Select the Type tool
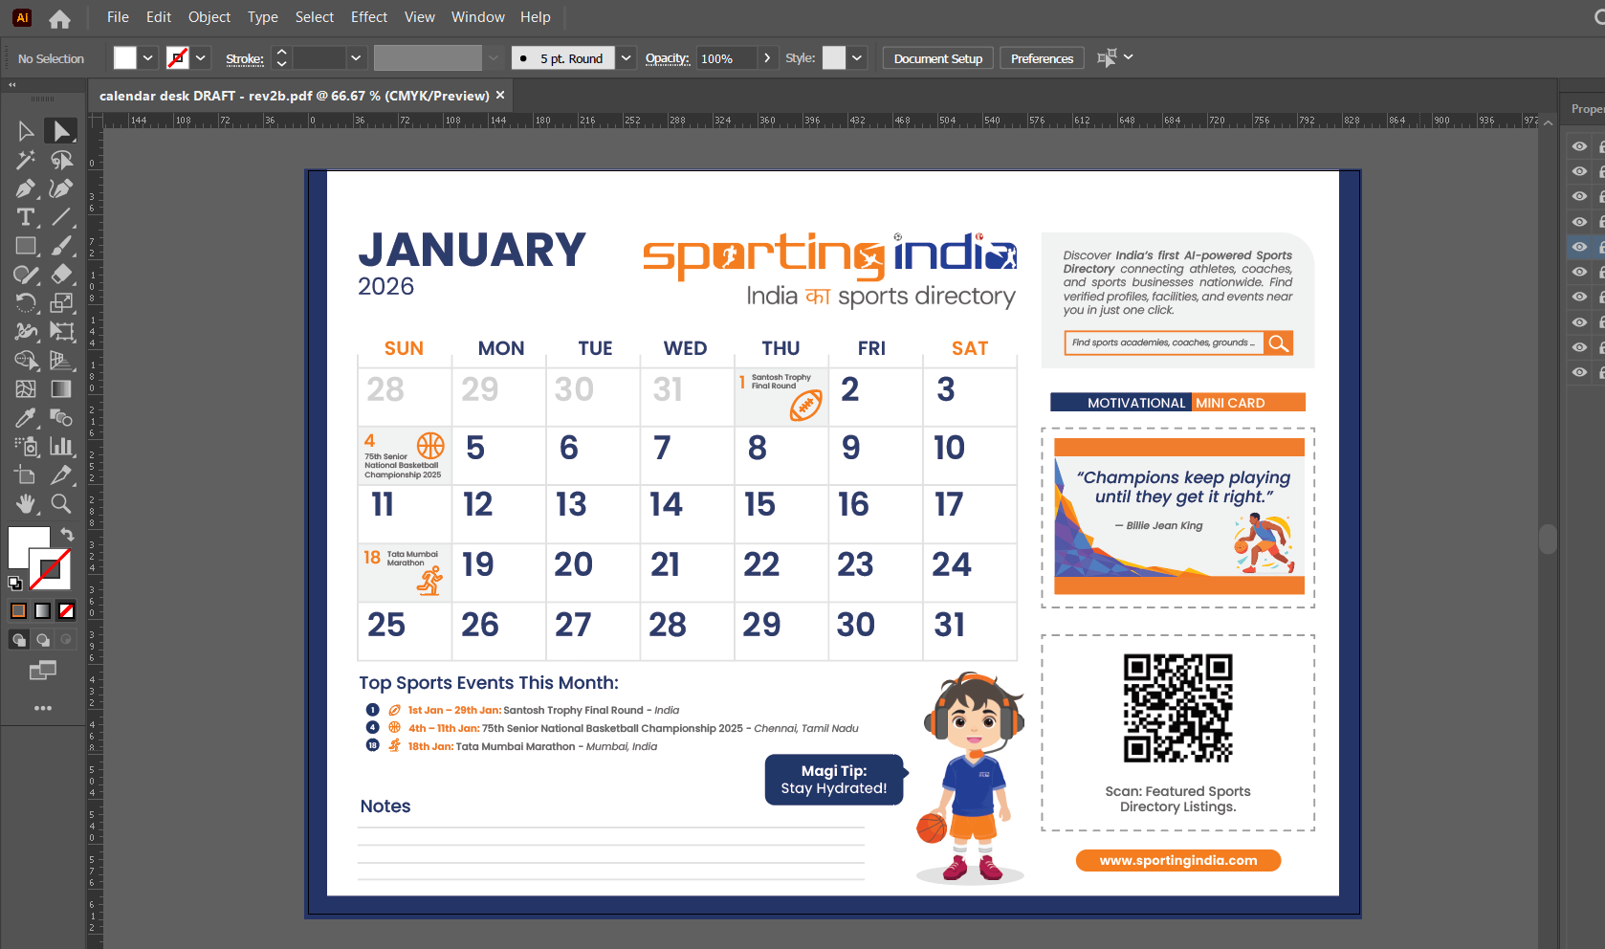This screenshot has height=949, width=1605. (26, 217)
